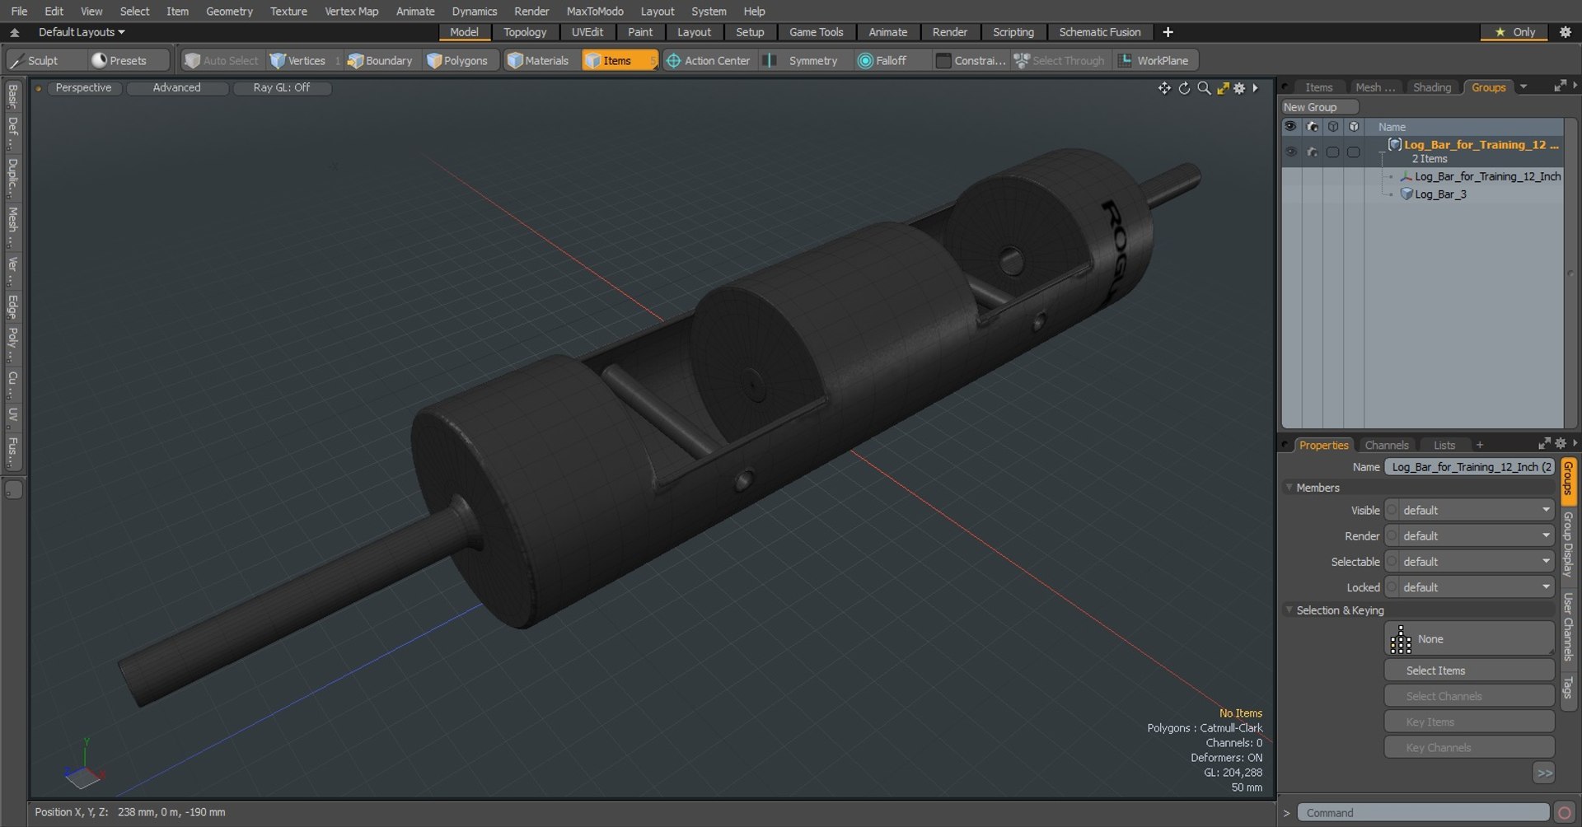Open the Action Center options

click(709, 61)
